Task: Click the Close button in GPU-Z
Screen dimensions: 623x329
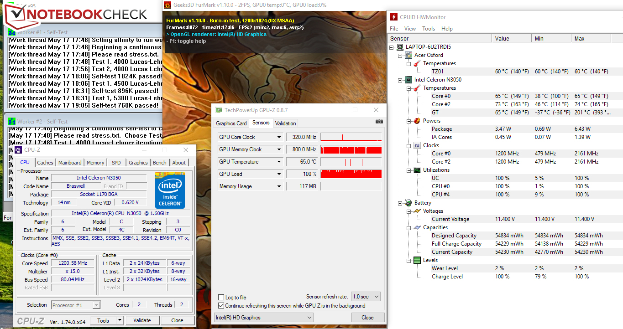Action: point(367,318)
